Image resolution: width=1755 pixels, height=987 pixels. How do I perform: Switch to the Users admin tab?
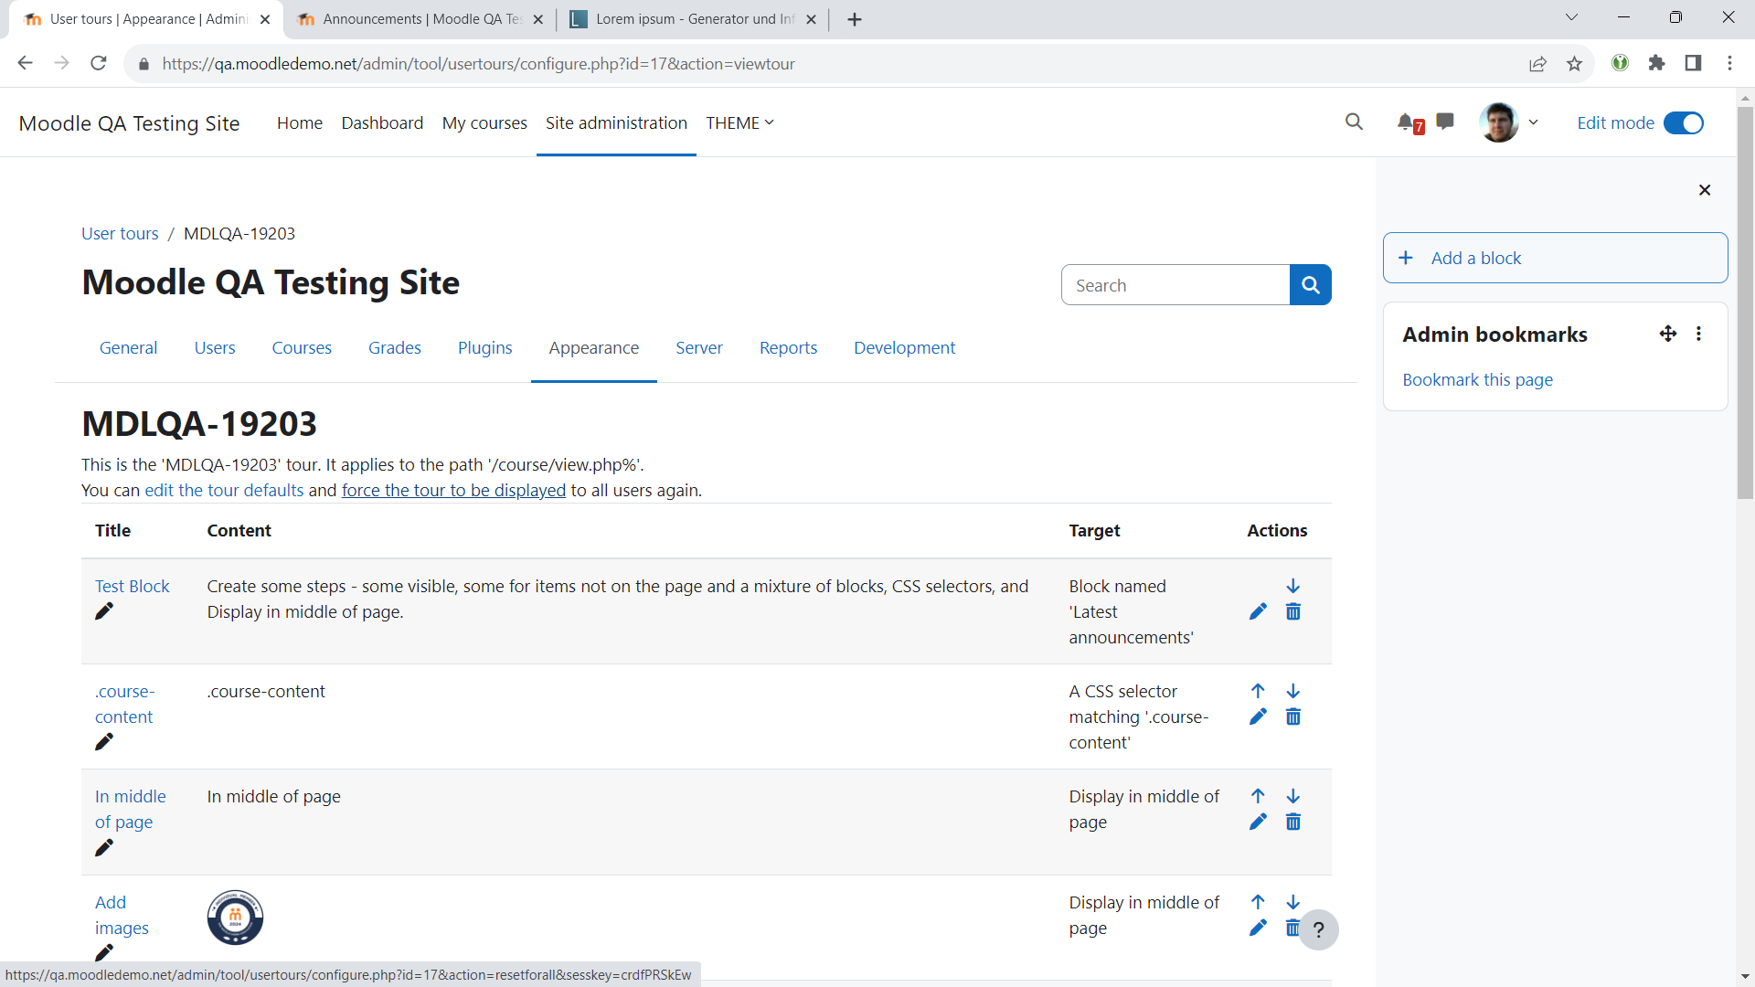point(215,347)
